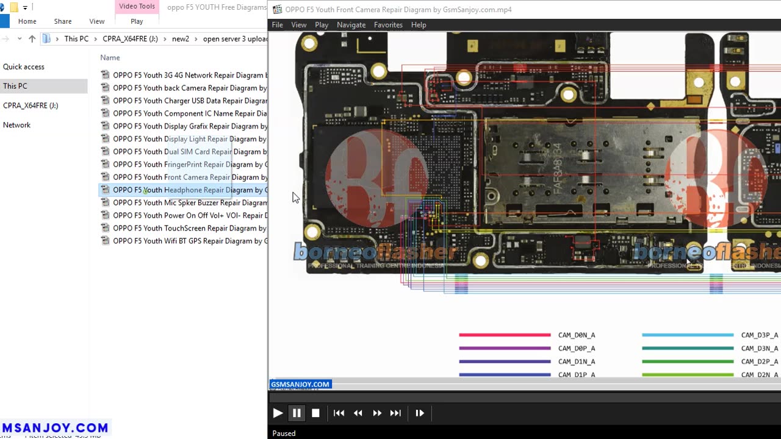The width and height of the screenshot is (781, 439).
Task: Click the file icon of Display Grafix Repair Diagram
Action: [106, 126]
